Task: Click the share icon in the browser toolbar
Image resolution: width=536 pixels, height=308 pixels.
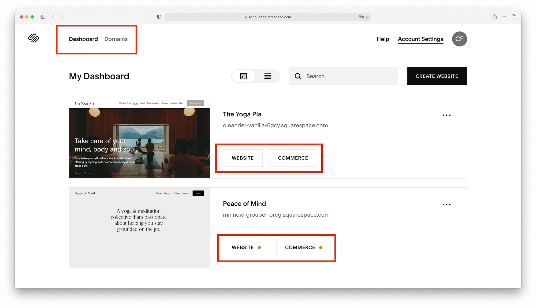Action: click(x=494, y=17)
